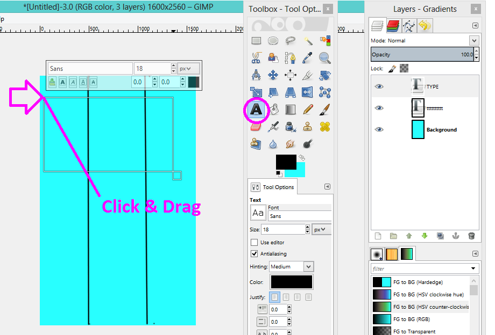Select the Text tool in toolbox

click(256, 110)
